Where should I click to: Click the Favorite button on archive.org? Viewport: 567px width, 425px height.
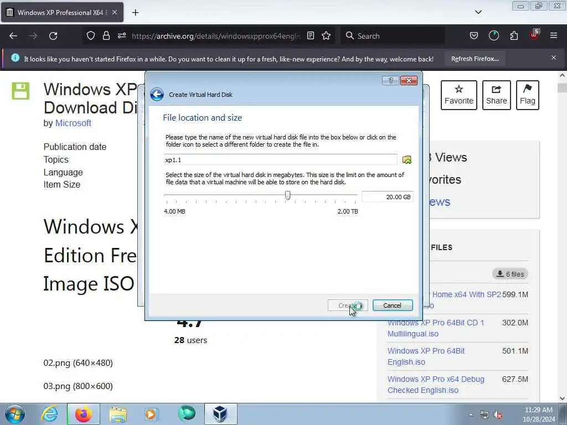(458, 95)
